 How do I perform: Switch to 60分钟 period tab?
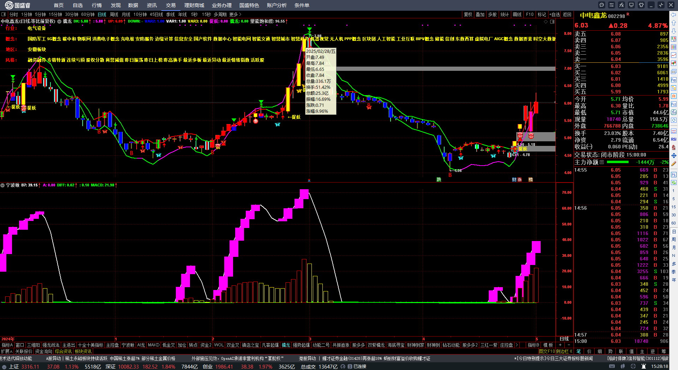click(88, 14)
